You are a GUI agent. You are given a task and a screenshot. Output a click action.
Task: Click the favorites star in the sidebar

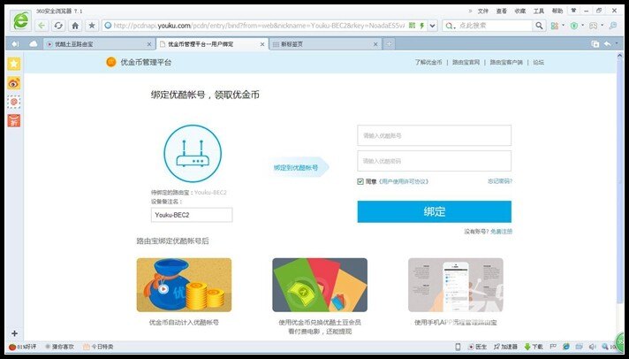[14, 64]
